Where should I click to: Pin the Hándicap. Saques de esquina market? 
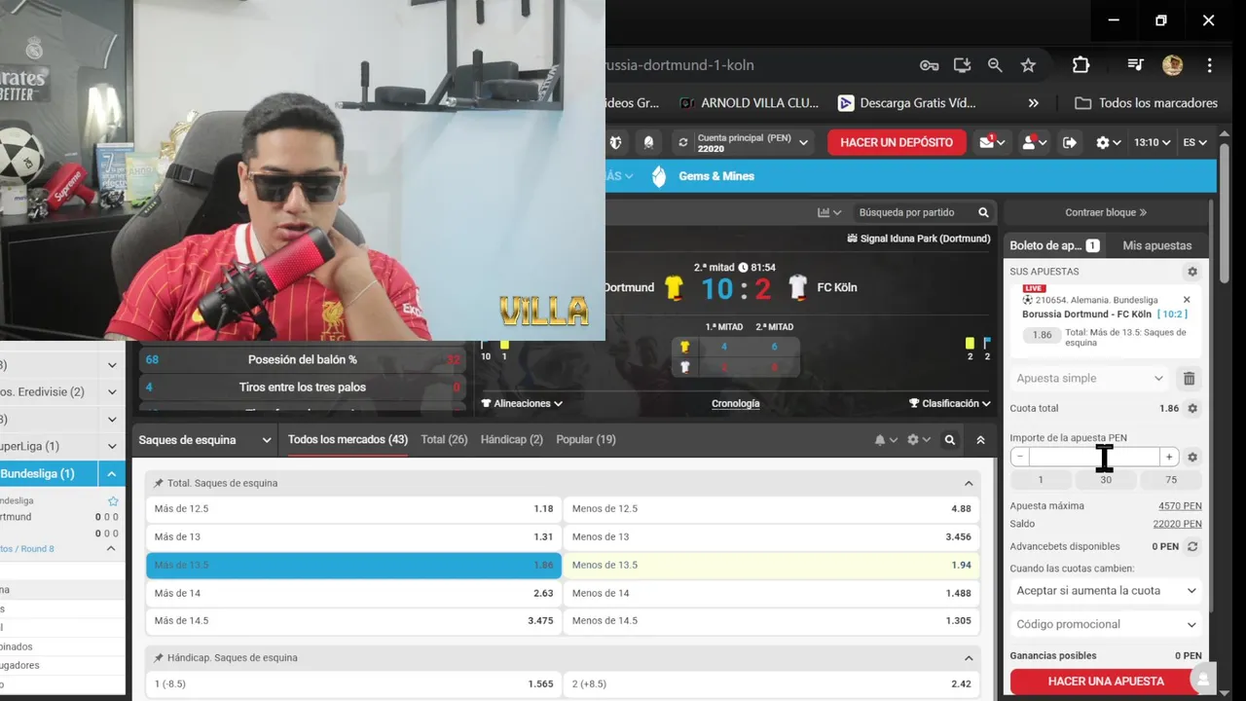[159, 658]
